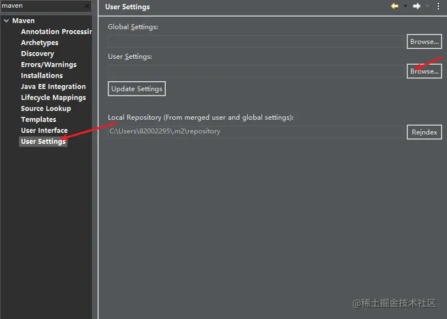
Task: Click the Update Settings button
Action: [x=137, y=89]
